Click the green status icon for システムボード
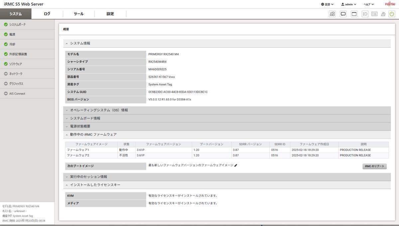Viewport: 399px width, 226px height. tap(6, 25)
